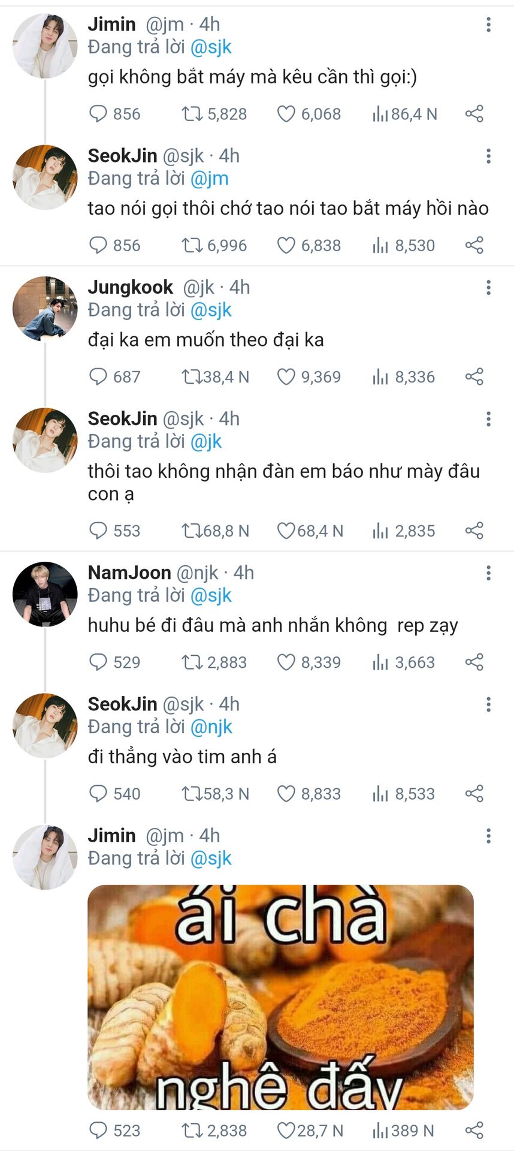Open three-dot menu on NamJoon's tweet

[x=489, y=573]
